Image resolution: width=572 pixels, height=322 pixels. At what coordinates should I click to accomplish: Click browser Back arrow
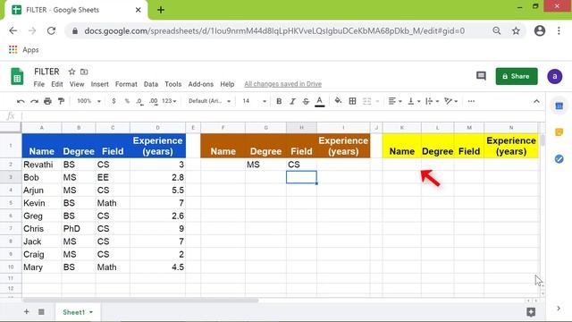(x=13, y=31)
